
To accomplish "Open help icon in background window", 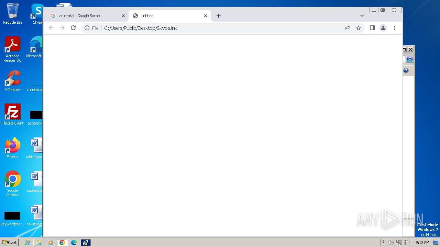I will coord(406,71).
